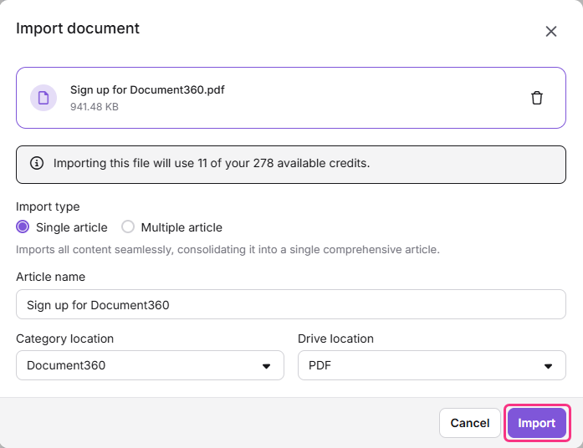Select the Single article import type
583x448 pixels.
click(23, 227)
